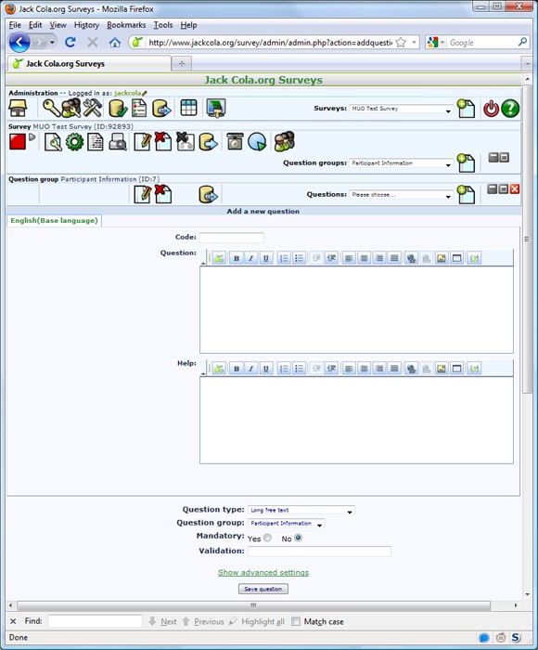The width and height of the screenshot is (538, 650).
Task: Add new question page plus icon
Action: point(466,194)
